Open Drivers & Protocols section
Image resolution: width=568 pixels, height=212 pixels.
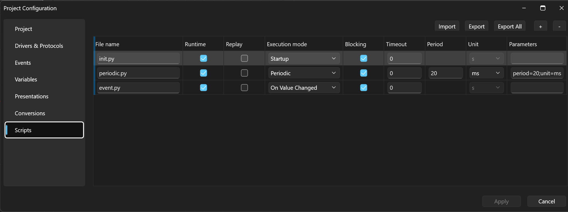point(44,46)
